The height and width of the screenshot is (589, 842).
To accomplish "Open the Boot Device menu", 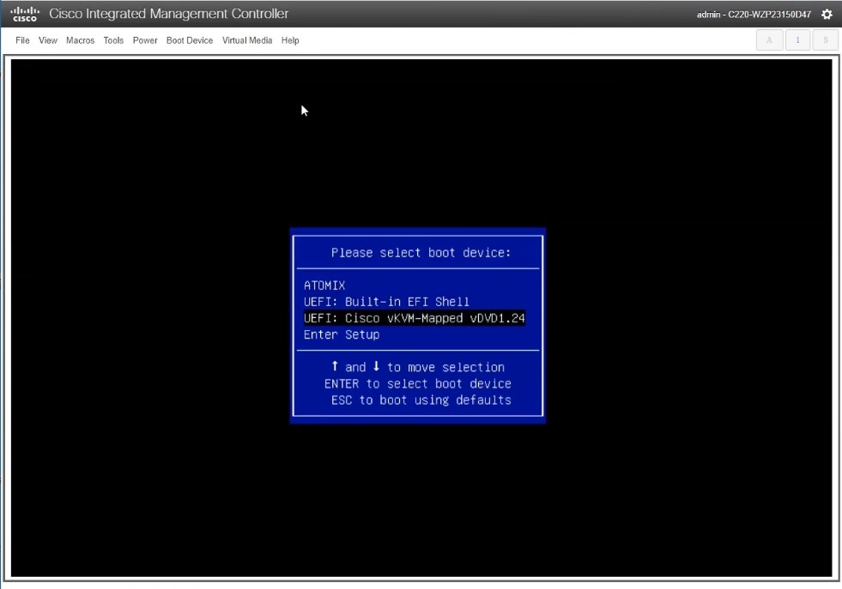I will coord(190,40).
